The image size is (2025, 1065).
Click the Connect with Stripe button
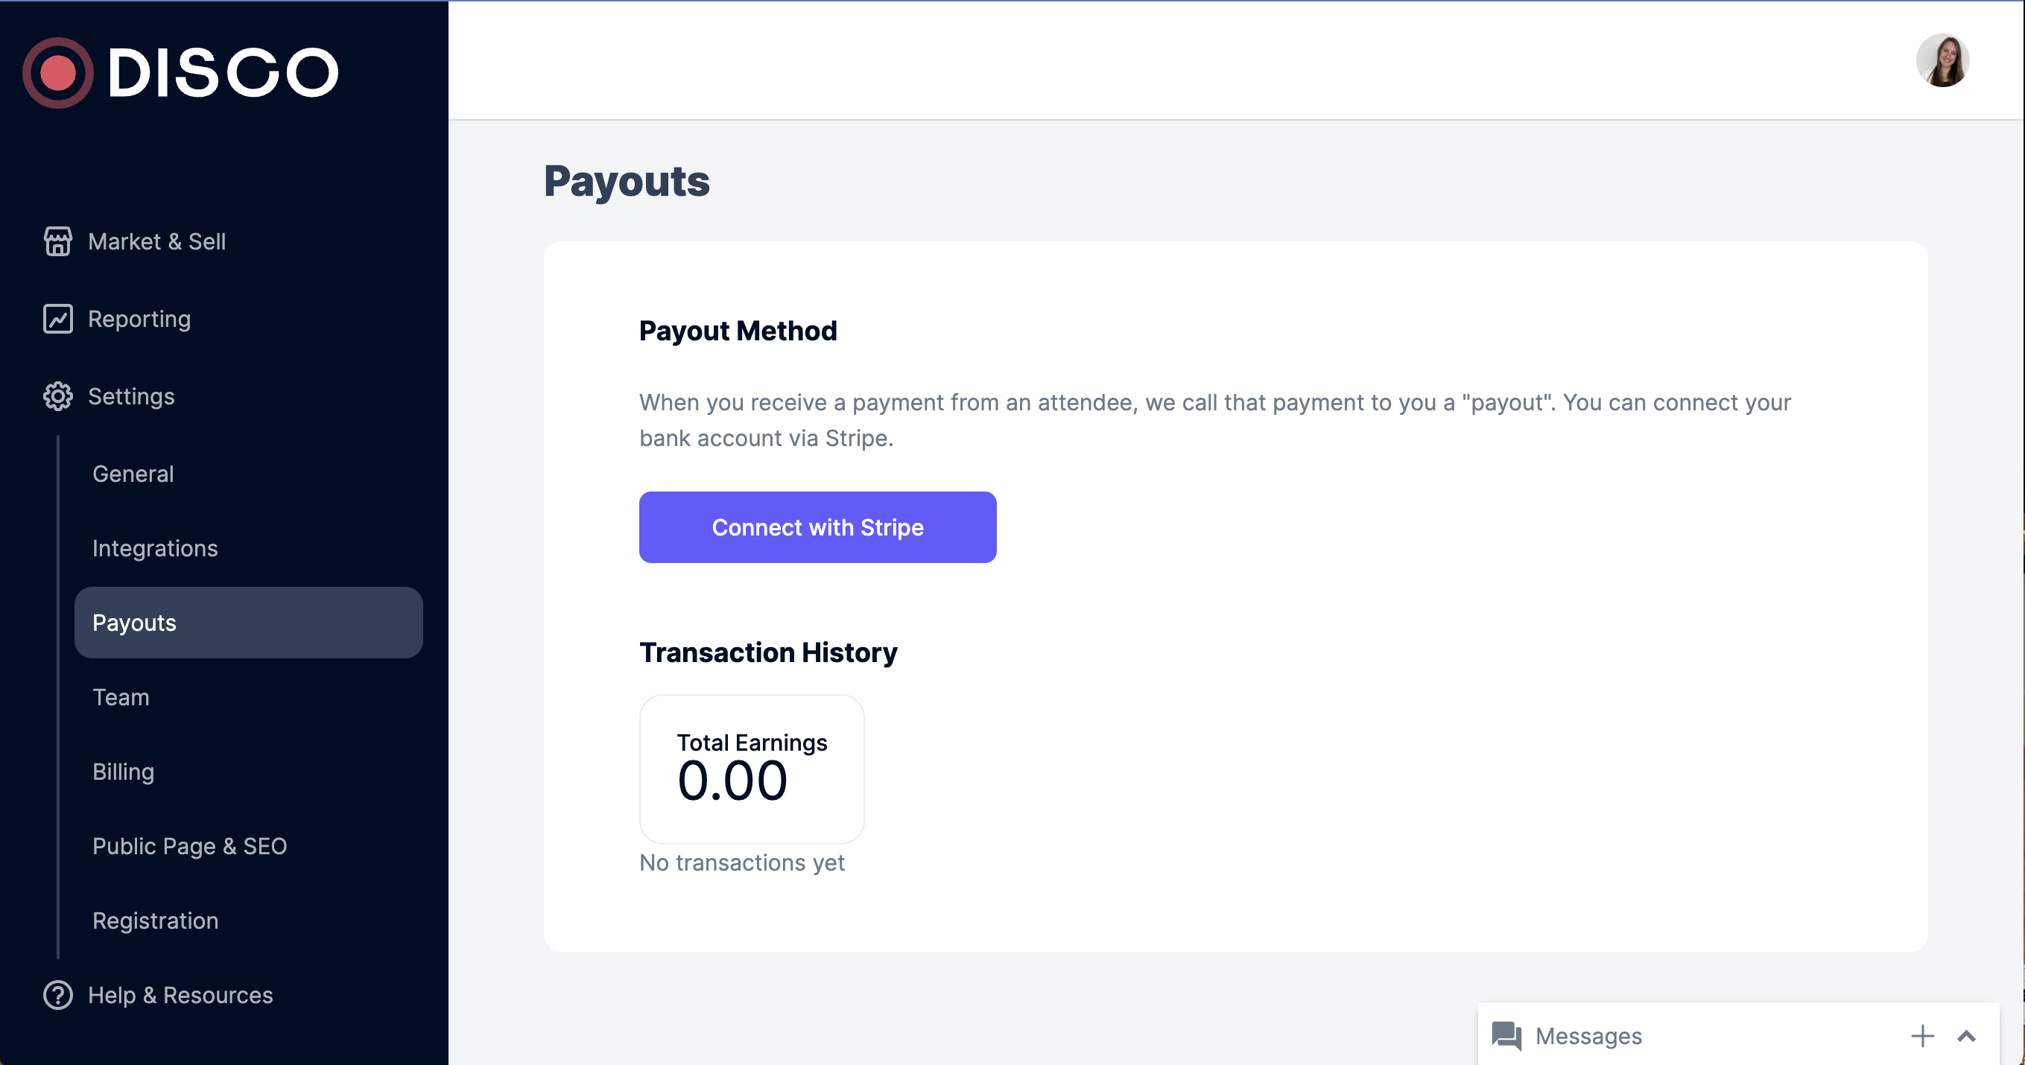click(817, 527)
